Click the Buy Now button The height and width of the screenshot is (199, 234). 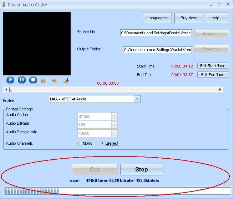click(189, 18)
